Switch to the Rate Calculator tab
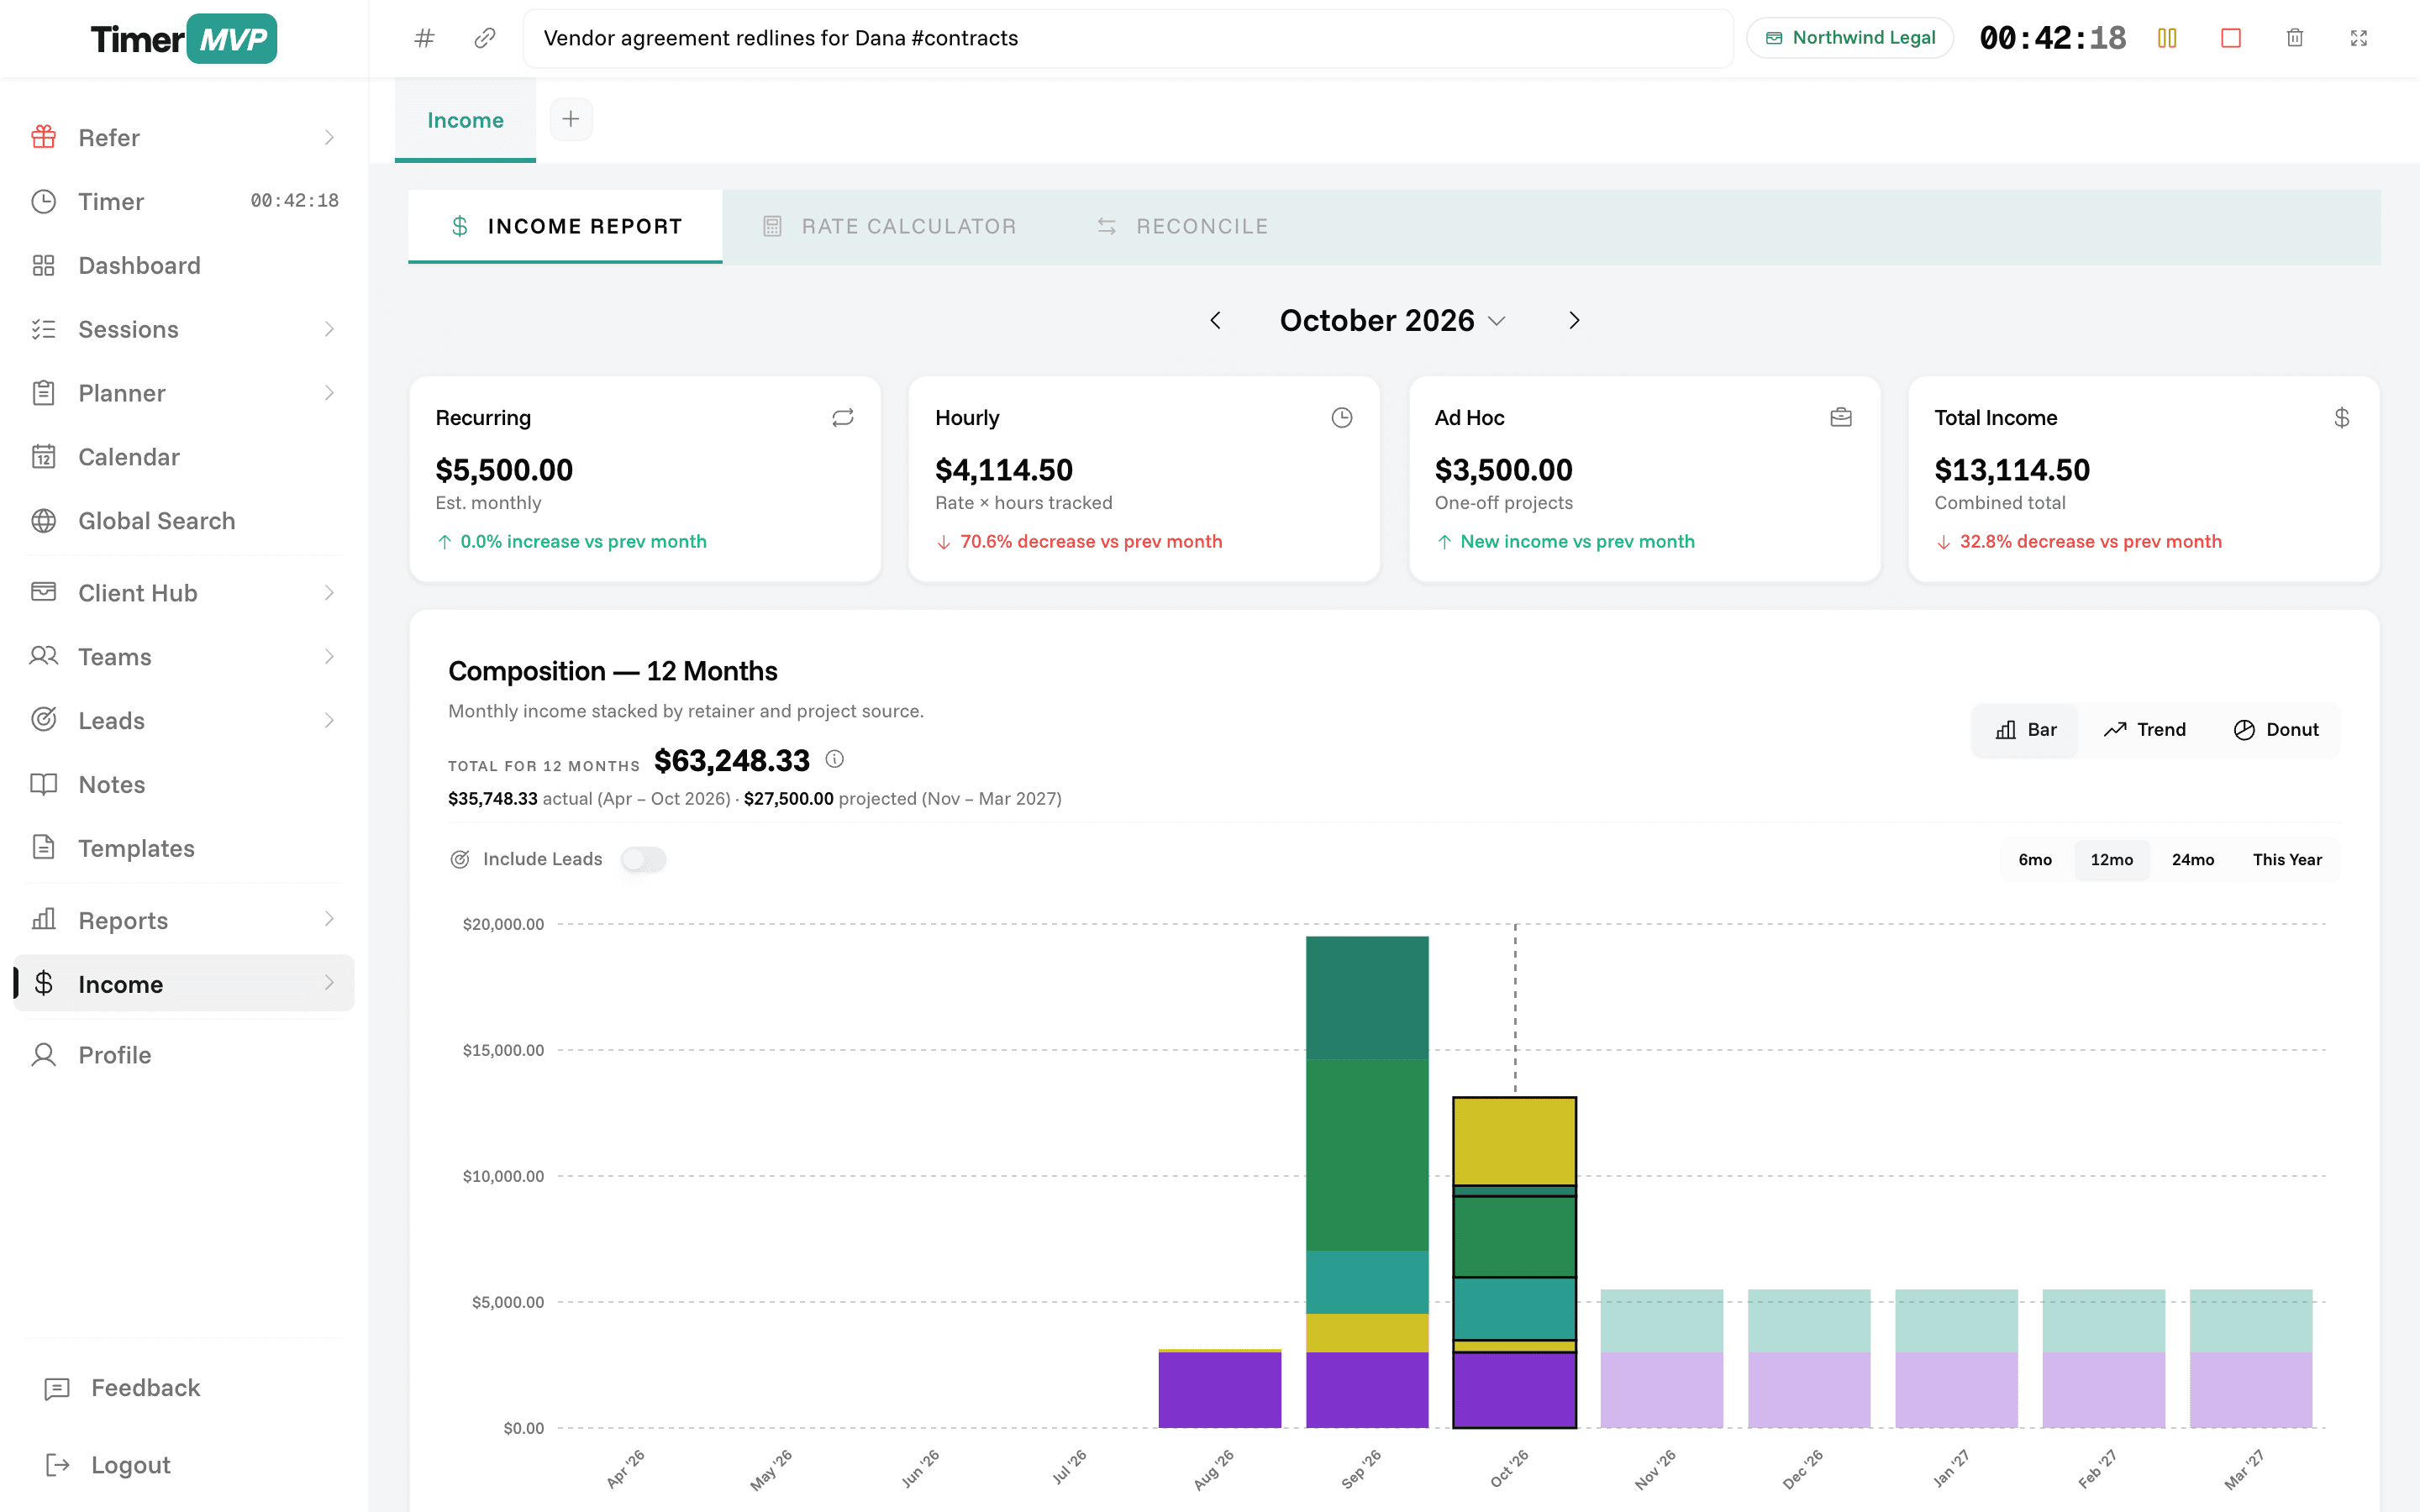This screenshot has height=1512, width=2420. pyautogui.click(x=890, y=226)
